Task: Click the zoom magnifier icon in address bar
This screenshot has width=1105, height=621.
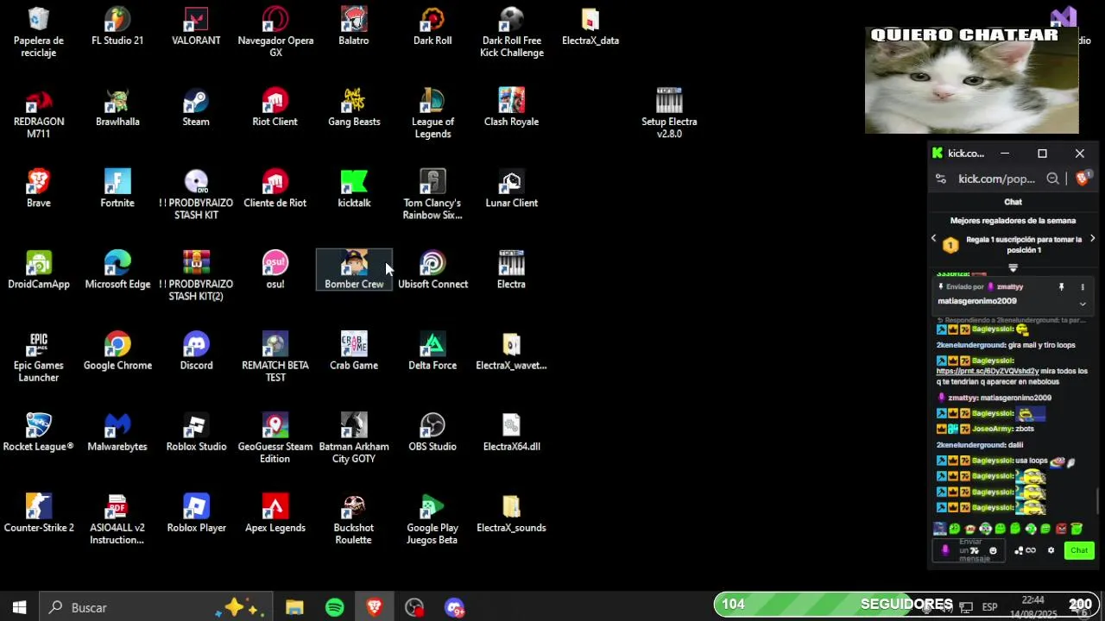Action: coord(1053,179)
